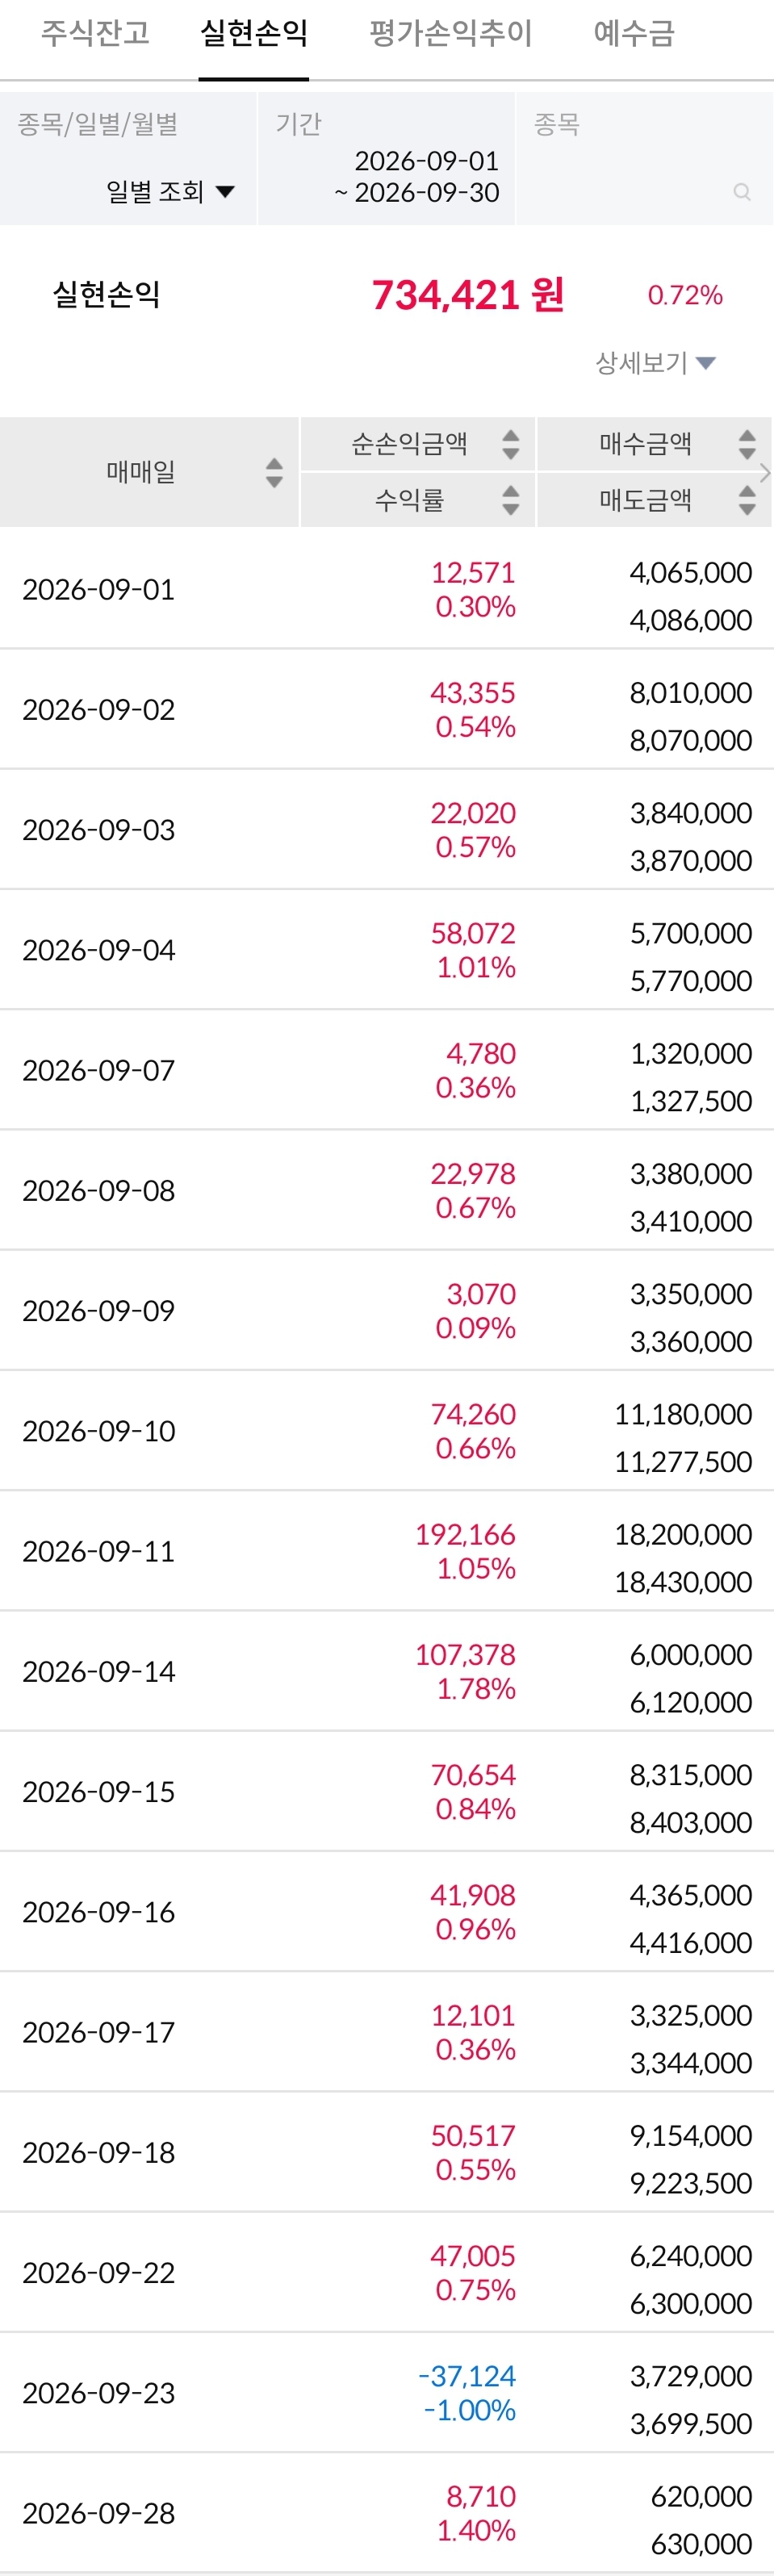Select the 2026-09-11 trade row
The height and width of the screenshot is (2576, 774).
(x=387, y=1551)
